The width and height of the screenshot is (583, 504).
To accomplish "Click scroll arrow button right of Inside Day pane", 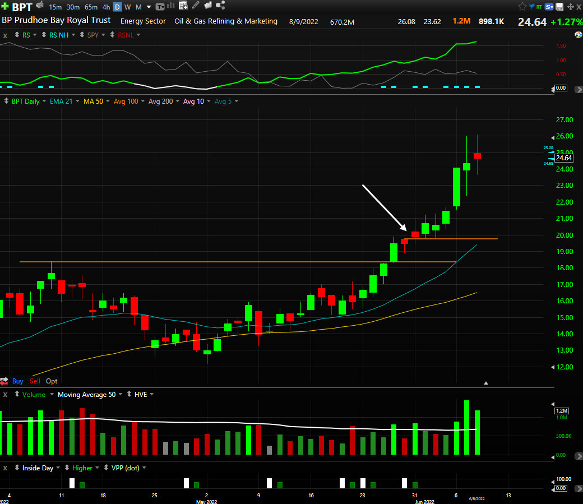I will (578, 488).
